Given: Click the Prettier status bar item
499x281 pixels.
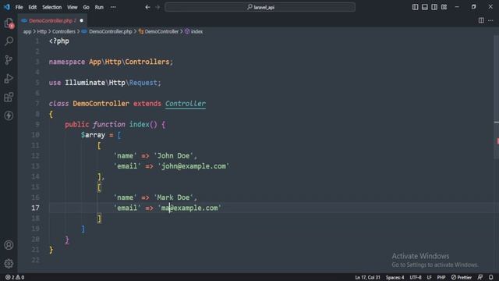Looking at the screenshot, I should tap(462, 278).
